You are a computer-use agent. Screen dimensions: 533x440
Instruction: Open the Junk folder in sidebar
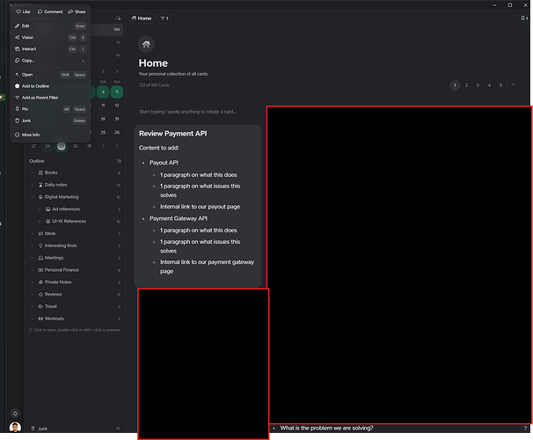point(76,429)
